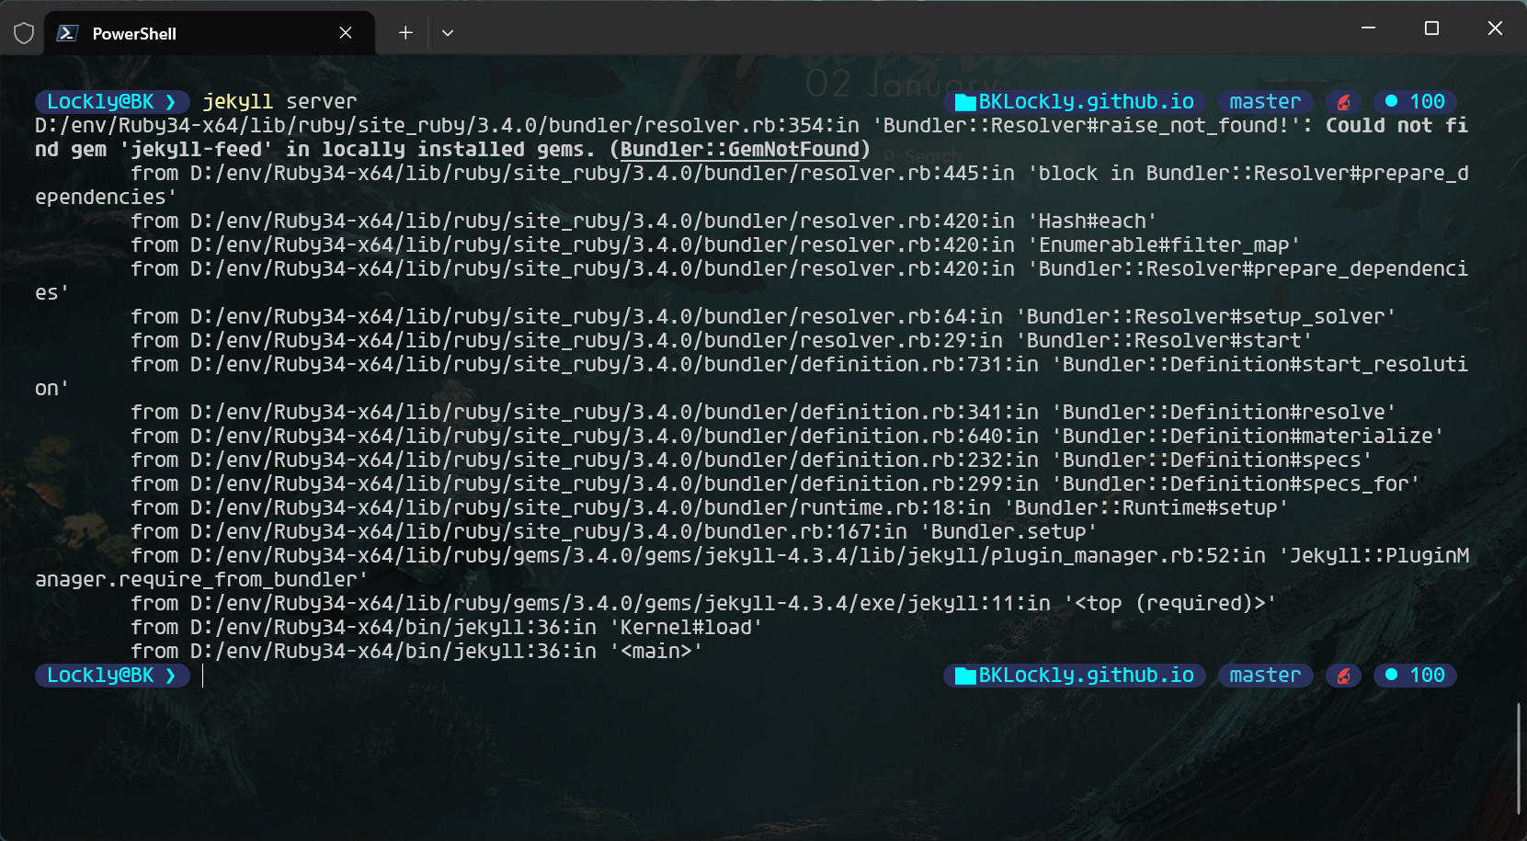Click the red Ruby icon on the bottom prompt

(x=1343, y=676)
